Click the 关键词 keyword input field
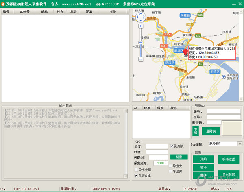244x192 pixels. click(158, 157)
